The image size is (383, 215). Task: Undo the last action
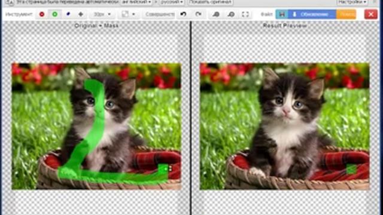click(184, 14)
